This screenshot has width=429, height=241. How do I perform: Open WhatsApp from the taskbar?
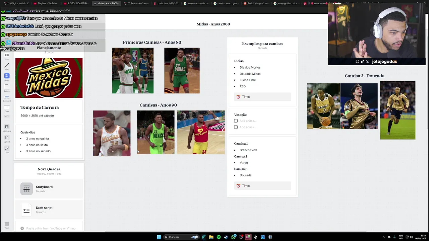233,237
